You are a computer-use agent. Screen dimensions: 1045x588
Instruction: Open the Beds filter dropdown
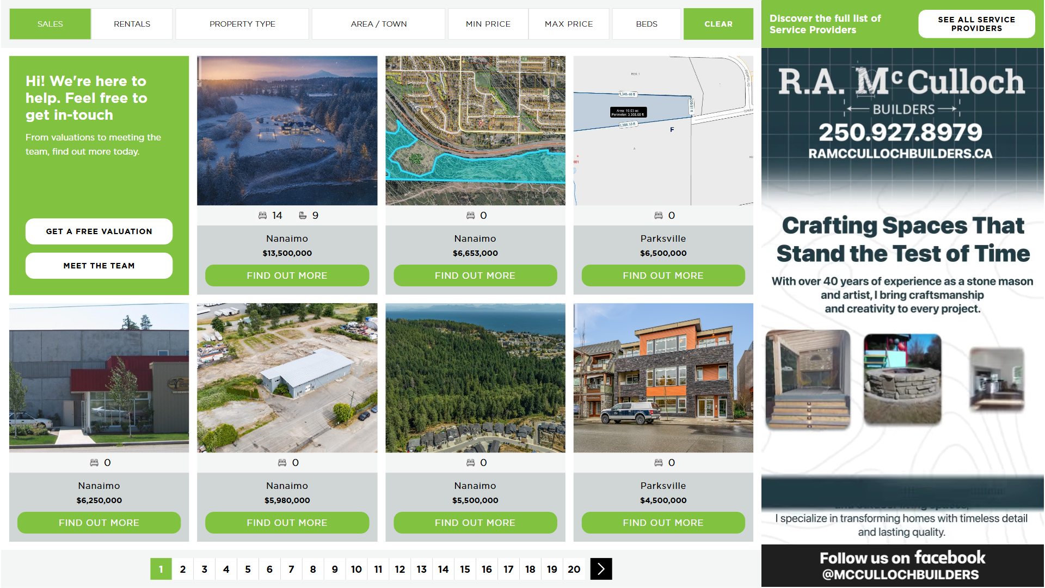(x=646, y=24)
